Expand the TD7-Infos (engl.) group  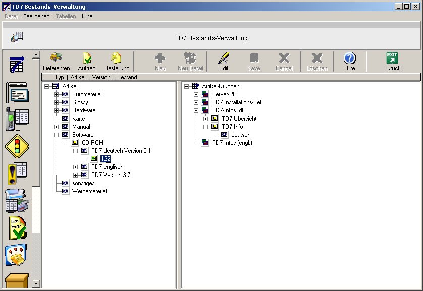[x=196, y=143]
